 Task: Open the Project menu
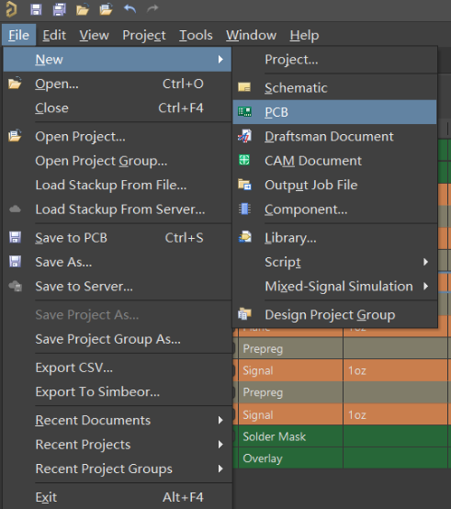[144, 35]
